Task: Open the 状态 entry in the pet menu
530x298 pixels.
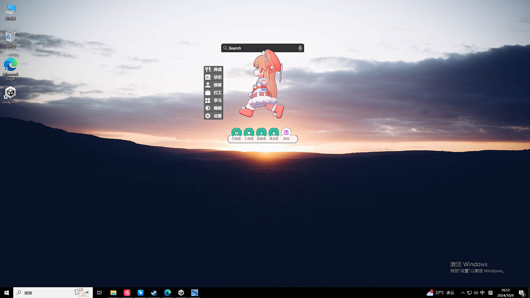Action: (x=213, y=77)
